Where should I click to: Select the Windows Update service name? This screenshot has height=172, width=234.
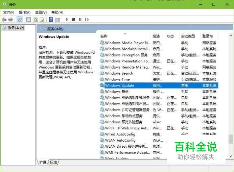tap(120, 85)
